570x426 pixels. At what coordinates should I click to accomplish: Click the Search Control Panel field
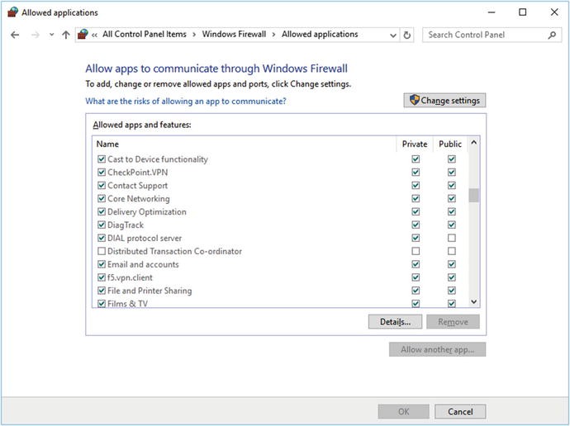(492, 35)
